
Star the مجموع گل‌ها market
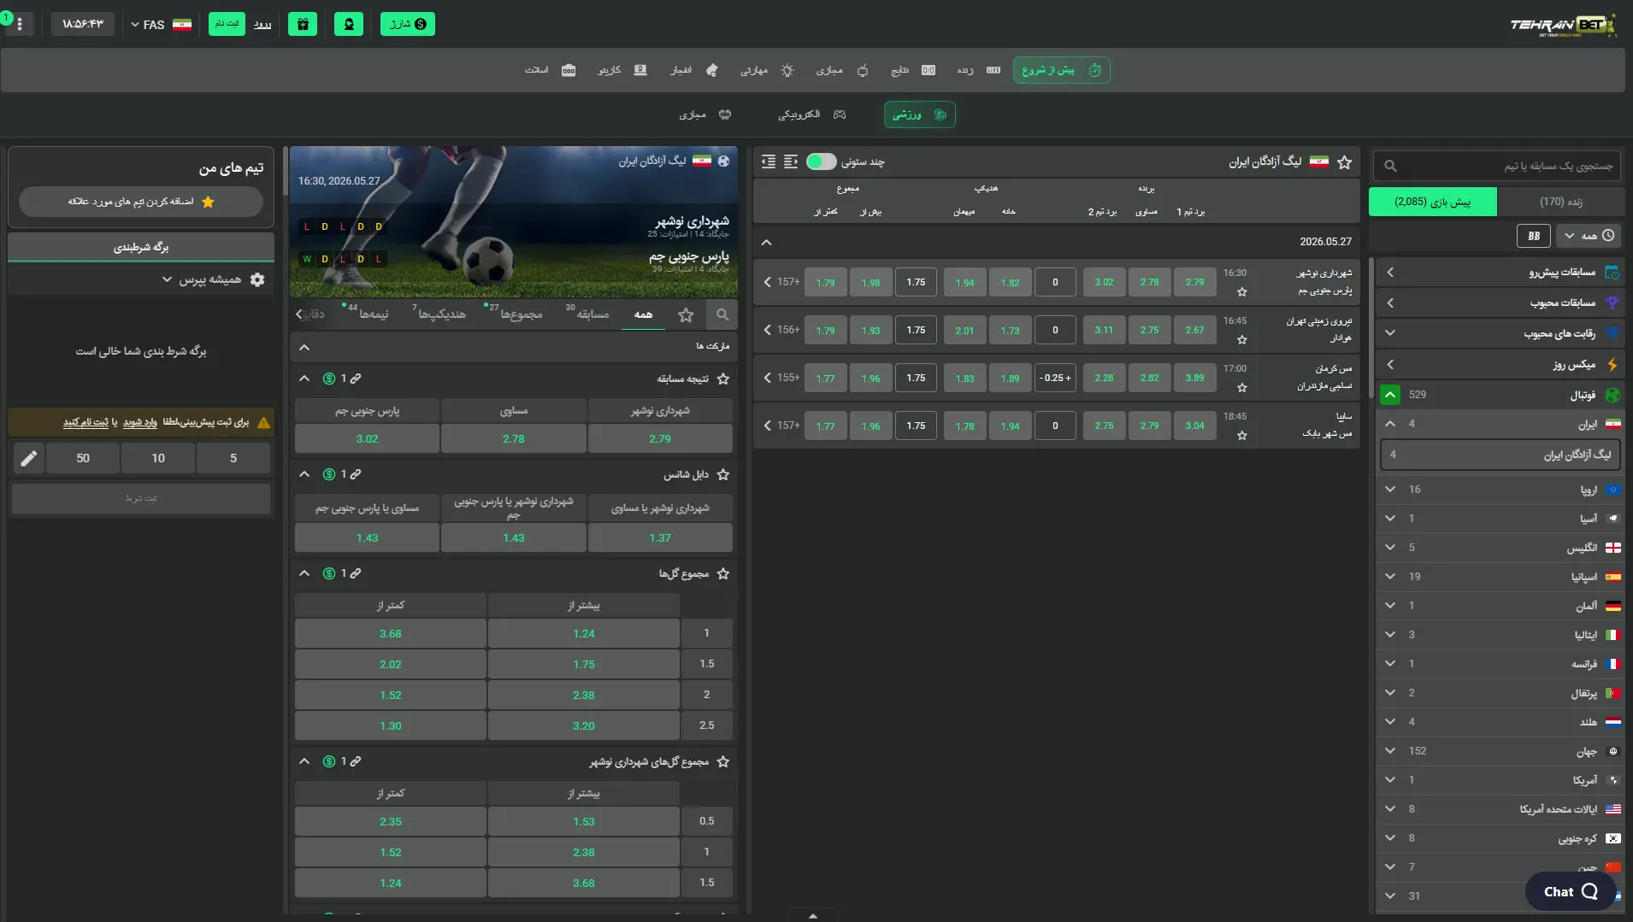click(x=723, y=573)
